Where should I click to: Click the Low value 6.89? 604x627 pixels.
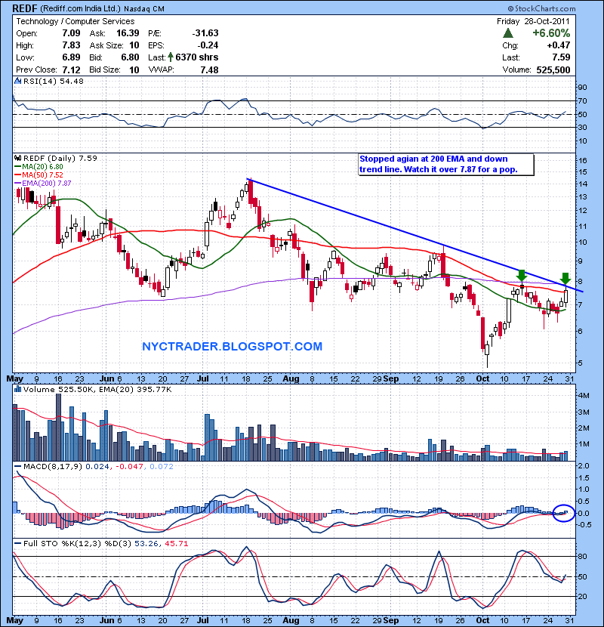tap(71, 57)
